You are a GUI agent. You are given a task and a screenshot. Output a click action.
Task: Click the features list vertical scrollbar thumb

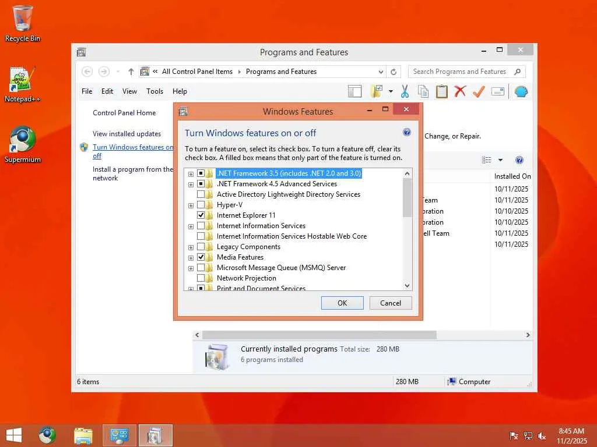[x=407, y=198]
